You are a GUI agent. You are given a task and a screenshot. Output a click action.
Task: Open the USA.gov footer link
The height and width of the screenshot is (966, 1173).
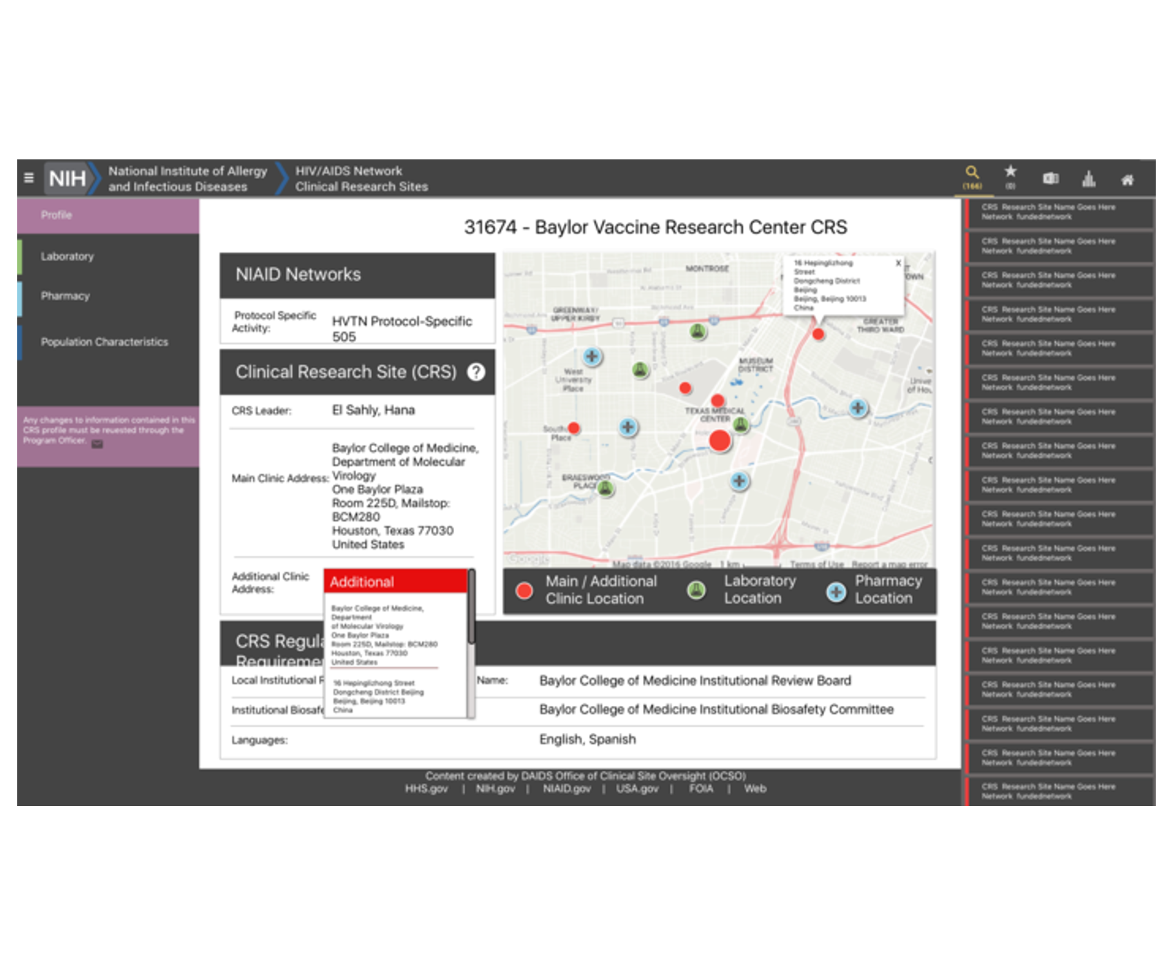[637, 789]
